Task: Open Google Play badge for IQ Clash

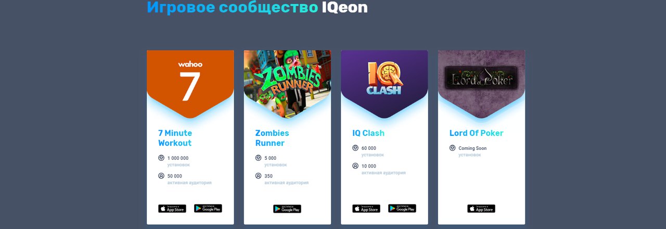Action: pyautogui.click(x=402, y=209)
